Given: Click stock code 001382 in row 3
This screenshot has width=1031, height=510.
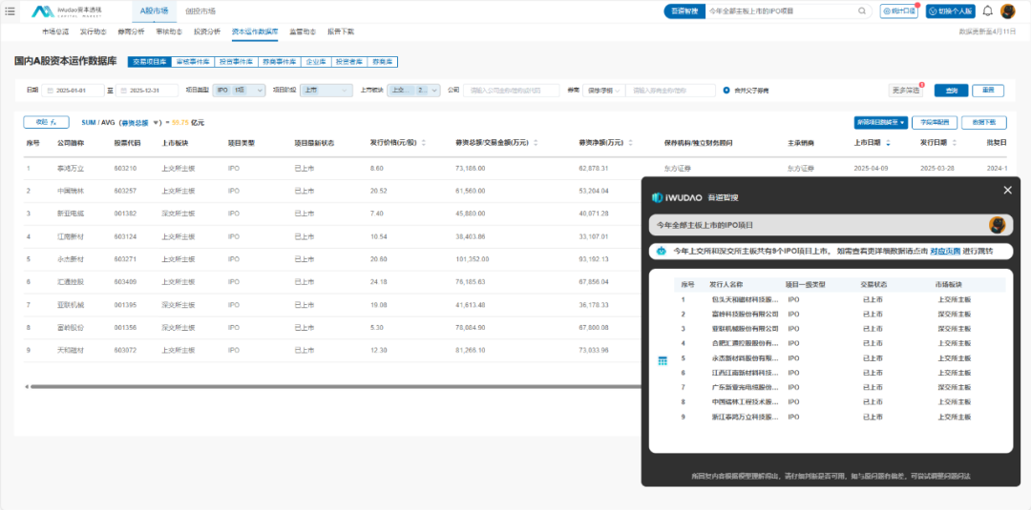Looking at the screenshot, I should coord(125,214).
